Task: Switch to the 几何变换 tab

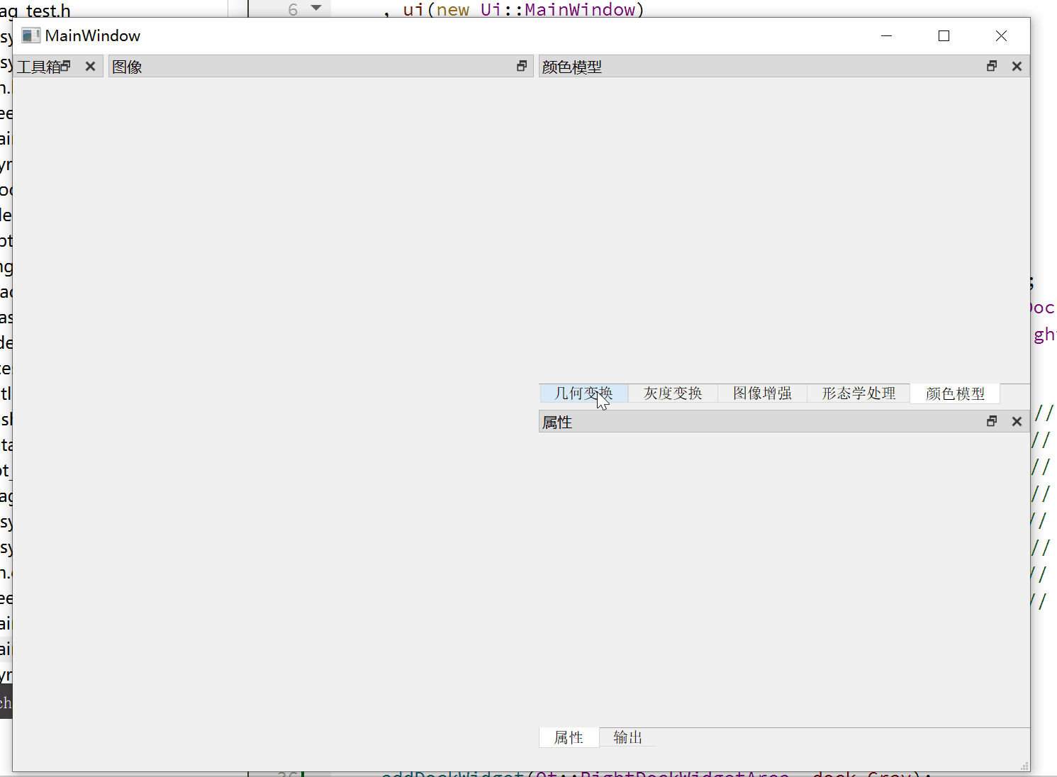Action: [583, 393]
